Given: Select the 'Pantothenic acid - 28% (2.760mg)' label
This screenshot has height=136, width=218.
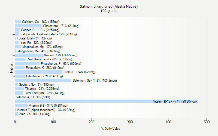Looking at the screenshot, I should [x=49, y=59].
